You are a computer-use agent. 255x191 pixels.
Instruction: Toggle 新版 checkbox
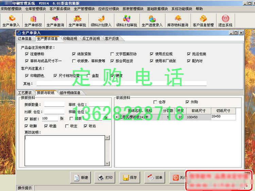point(26,119)
